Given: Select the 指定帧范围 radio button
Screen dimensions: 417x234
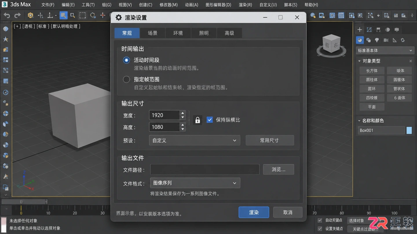Looking at the screenshot, I should 126,79.
